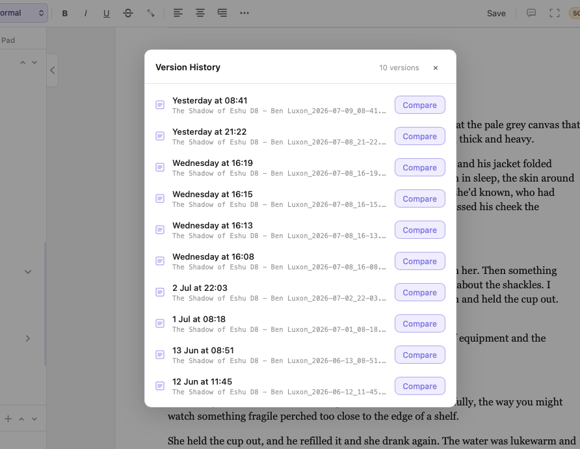The width and height of the screenshot is (580, 449).
Task: Apply strikethrough formatting from the toolbar
Action: click(128, 13)
